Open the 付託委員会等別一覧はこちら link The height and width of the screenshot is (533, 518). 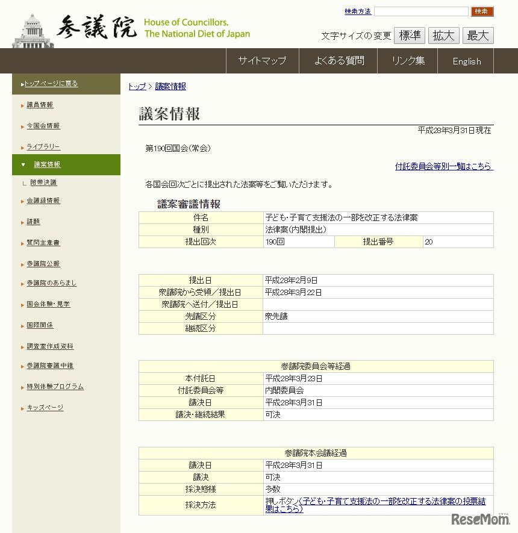click(444, 167)
